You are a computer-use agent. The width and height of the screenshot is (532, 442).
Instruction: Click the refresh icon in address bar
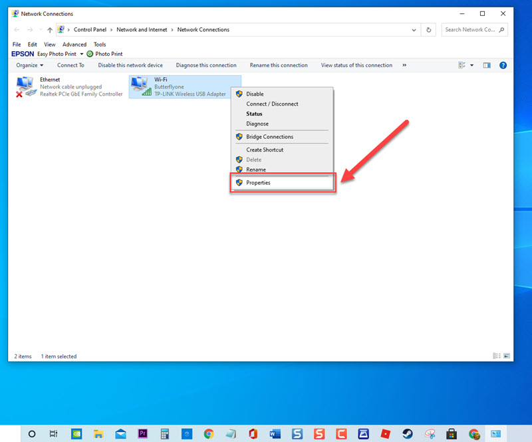coord(428,29)
